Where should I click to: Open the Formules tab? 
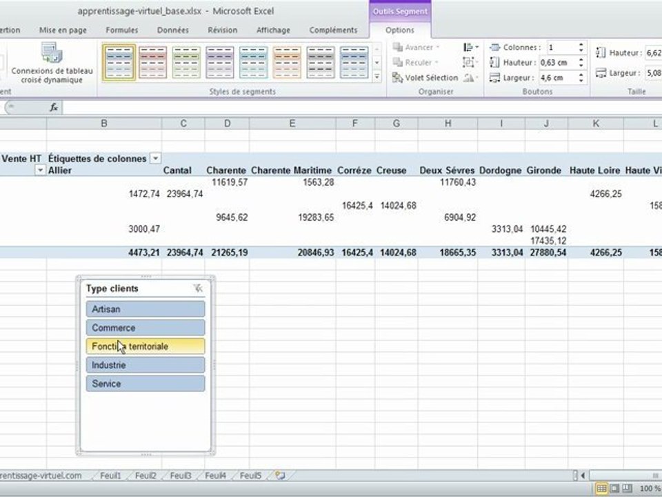coord(122,30)
